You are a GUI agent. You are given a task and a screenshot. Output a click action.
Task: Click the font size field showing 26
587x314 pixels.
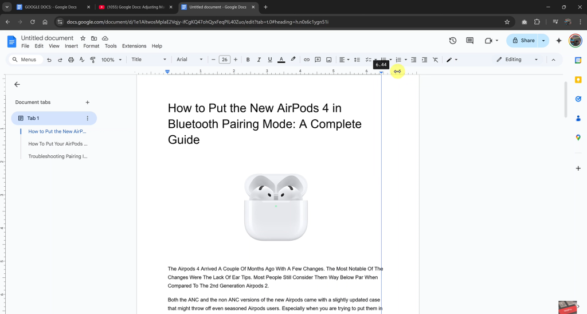pyautogui.click(x=225, y=60)
